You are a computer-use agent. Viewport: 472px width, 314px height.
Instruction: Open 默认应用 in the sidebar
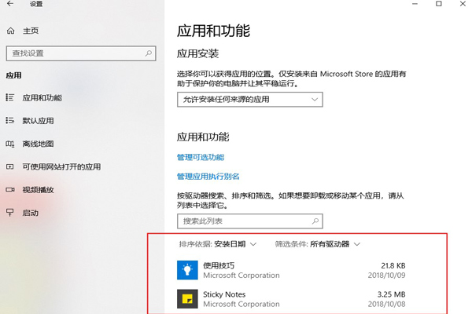pyautogui.click(x=39, y=121)
